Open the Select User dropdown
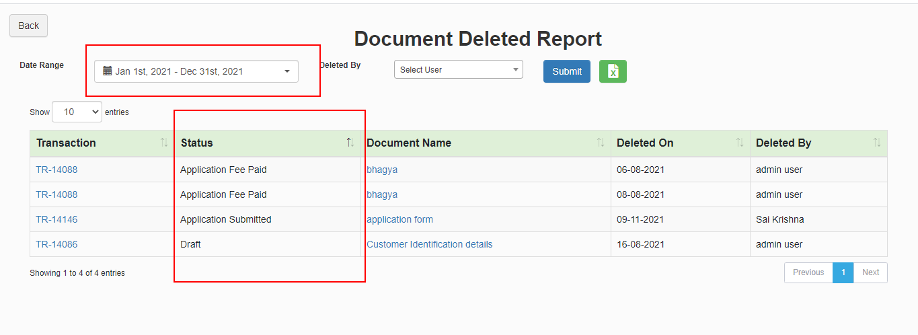Screen dimensions: 918x335 tap(459, 69)
